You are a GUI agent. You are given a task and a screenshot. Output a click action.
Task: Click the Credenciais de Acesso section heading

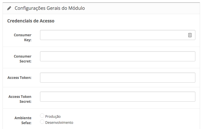31,21
